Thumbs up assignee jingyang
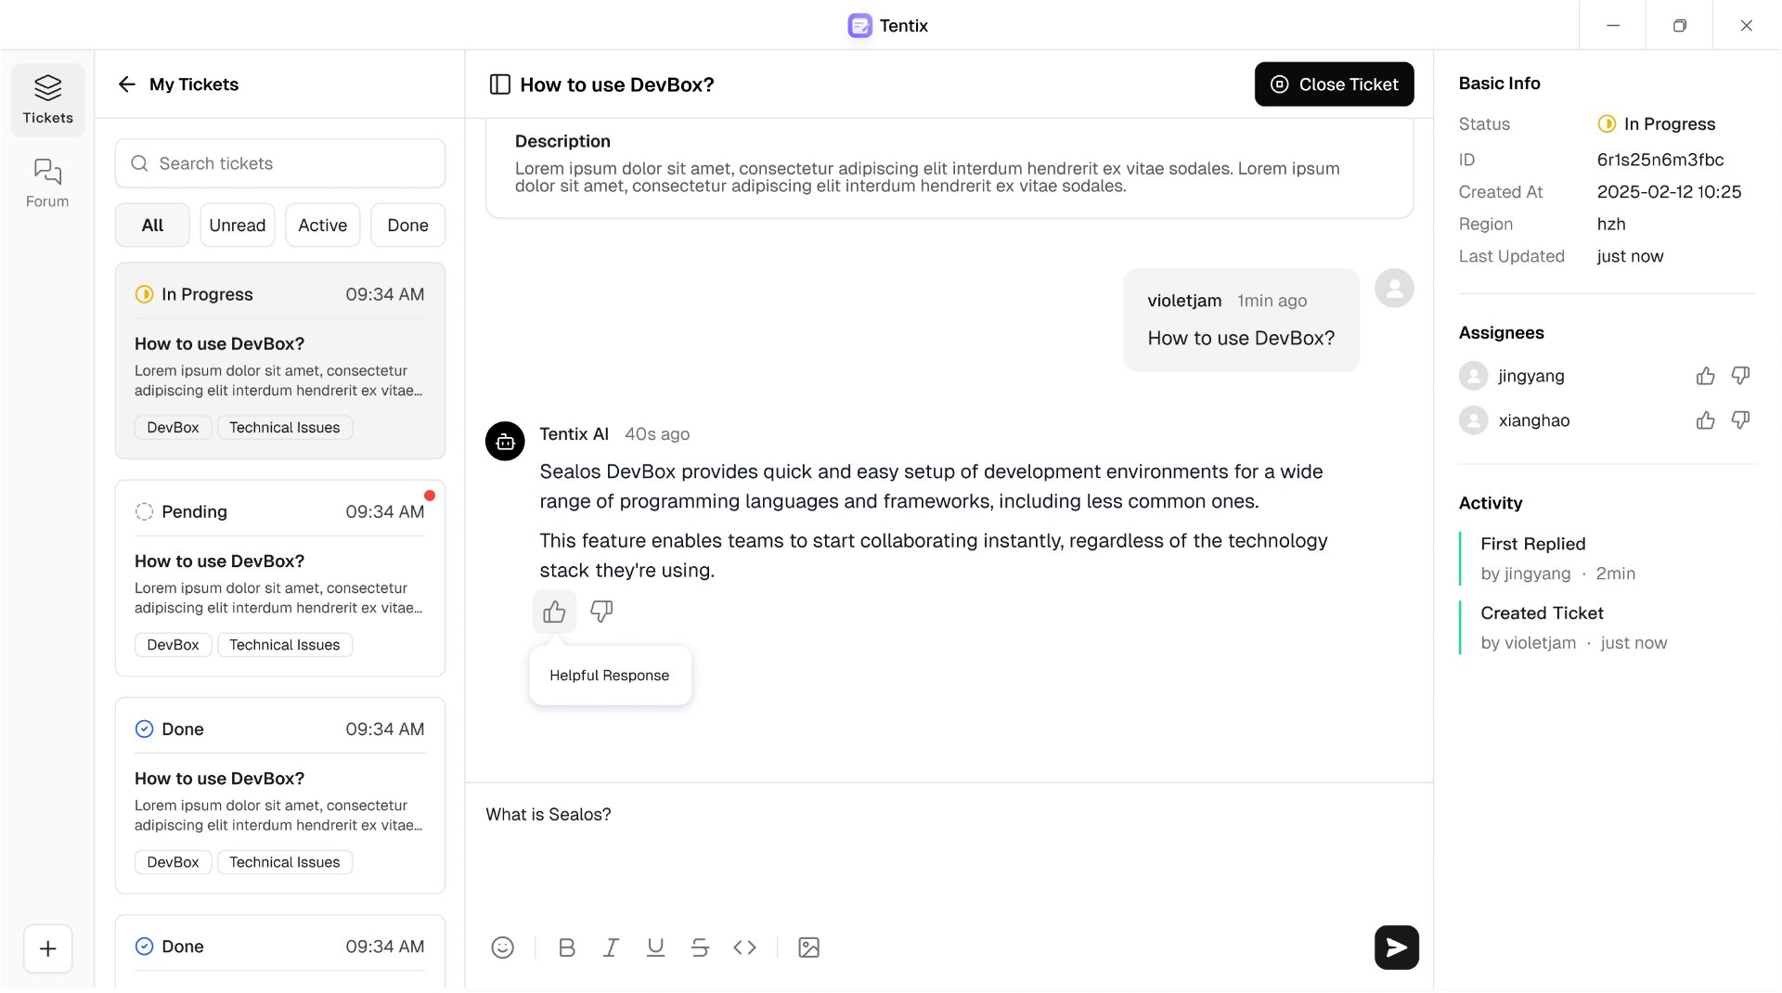The height and width of the screenshot is (993, 1782). coord(1705,376)
